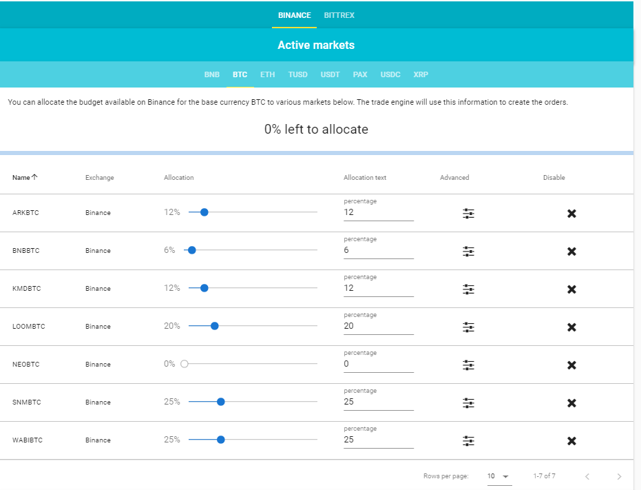Open the rows per page dropdown
This screenshot has height=490, width=641.
[x=499, y=476]
